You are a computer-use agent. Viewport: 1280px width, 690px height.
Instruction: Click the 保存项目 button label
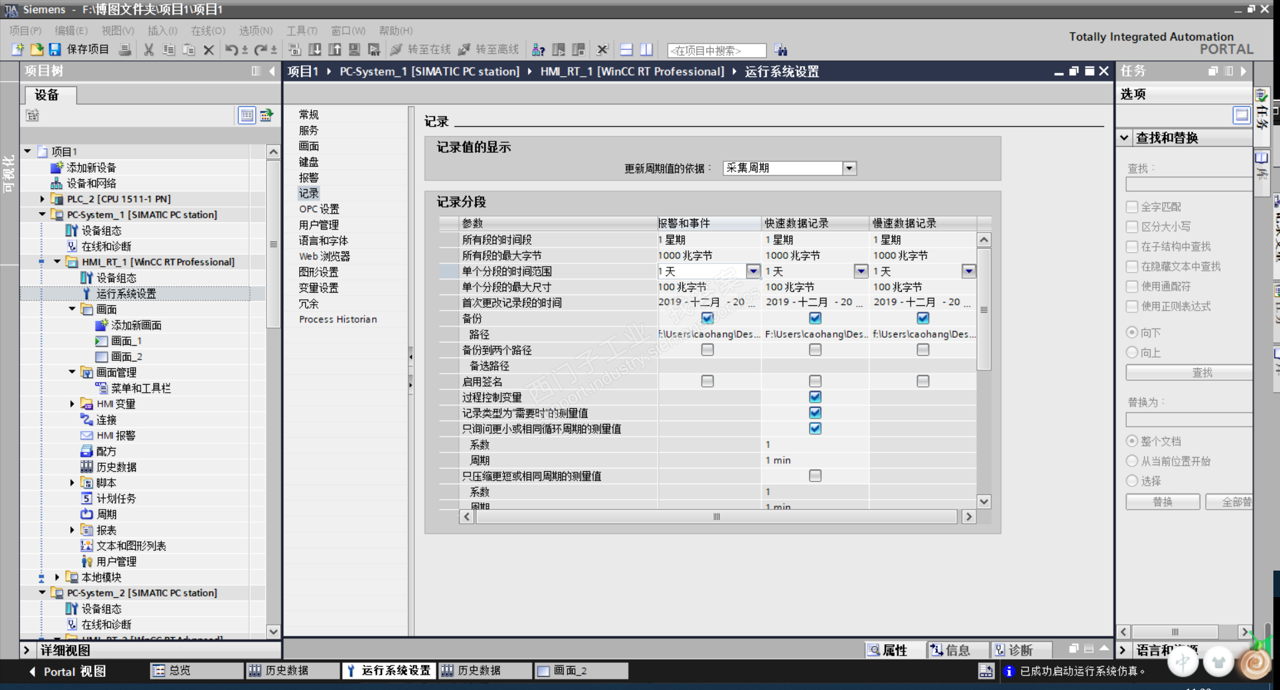point(88,50)
